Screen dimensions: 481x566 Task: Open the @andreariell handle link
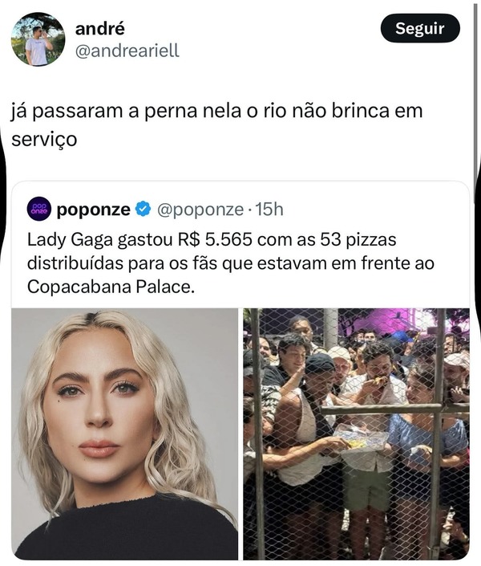click(x=127, y=51)
